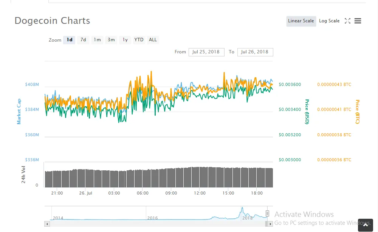
Task: Click the 2014 label in navigator
Action: (x=58, y=218)
